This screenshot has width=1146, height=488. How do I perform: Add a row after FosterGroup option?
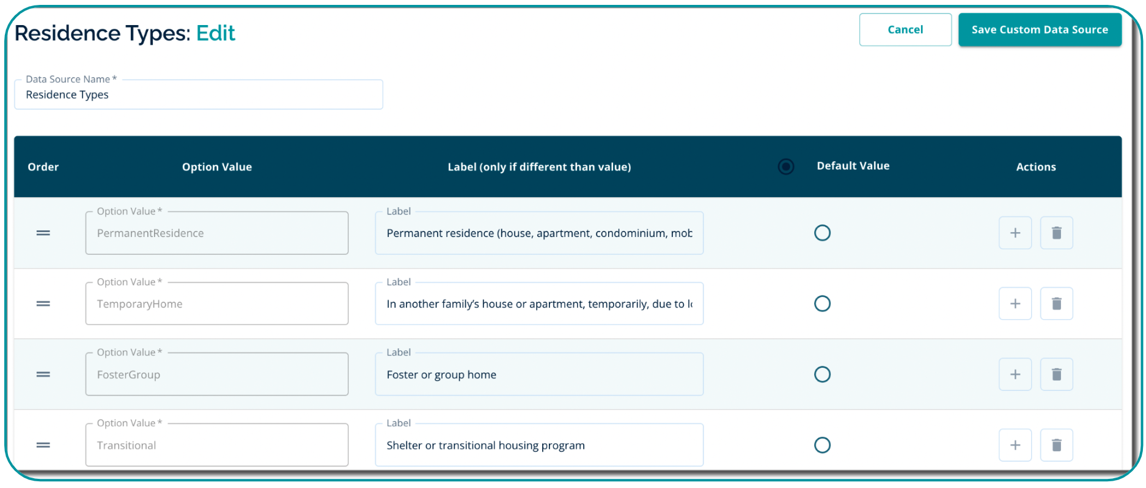pos(1015,374)
